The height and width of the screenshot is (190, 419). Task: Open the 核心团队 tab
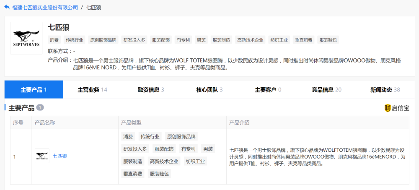tap(209, 90)
